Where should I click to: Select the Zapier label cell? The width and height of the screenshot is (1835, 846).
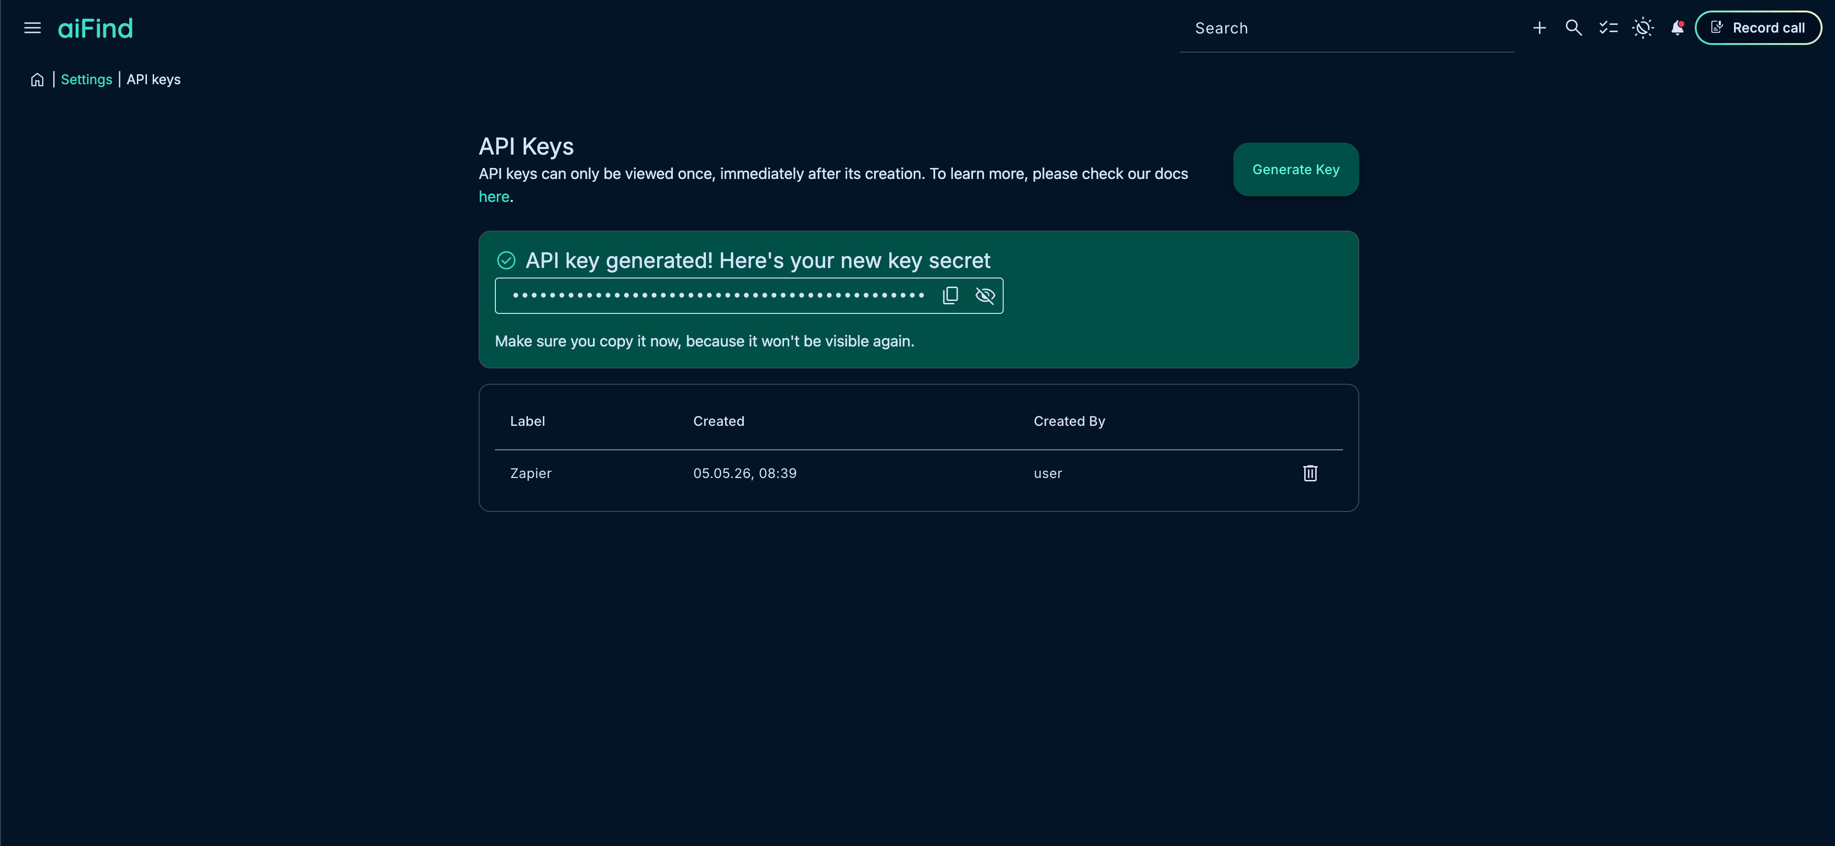click(x=531, y=474)
